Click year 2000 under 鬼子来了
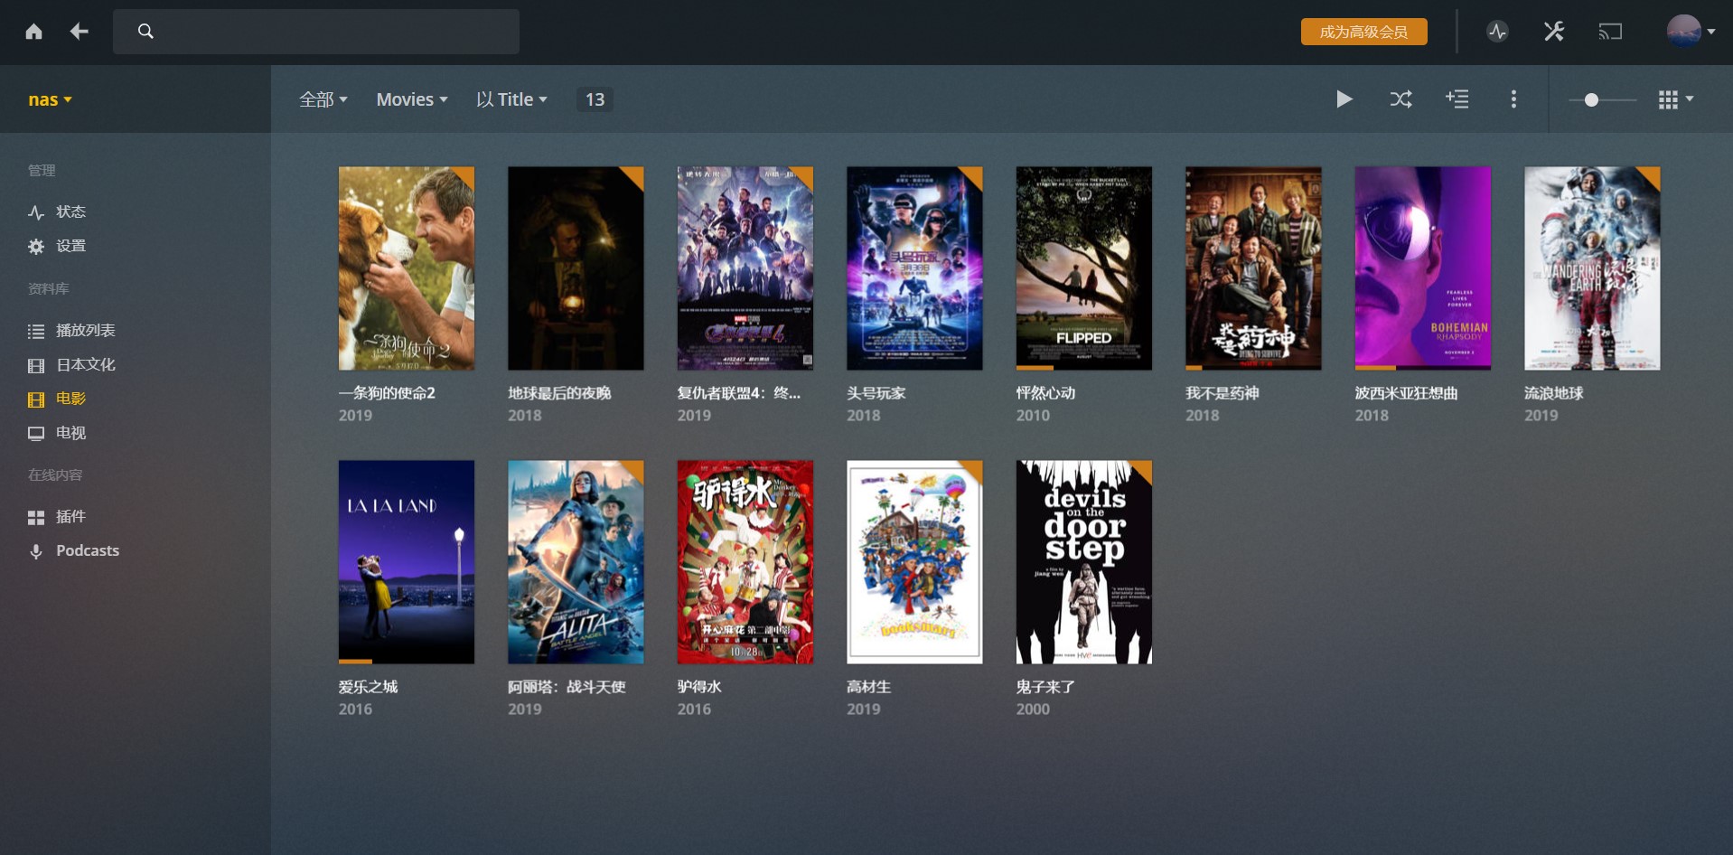The image size is (1733, 855). click(x=1033, y=709)
